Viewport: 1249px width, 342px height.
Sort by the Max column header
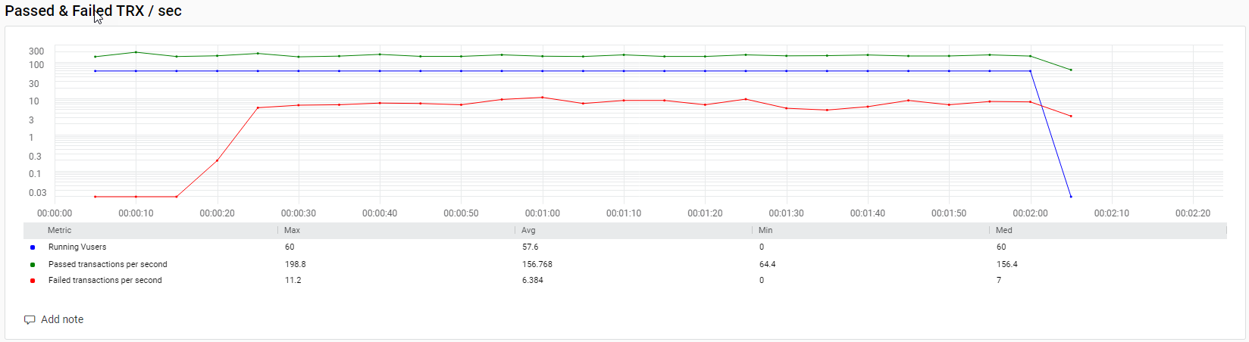pos(292,231)
